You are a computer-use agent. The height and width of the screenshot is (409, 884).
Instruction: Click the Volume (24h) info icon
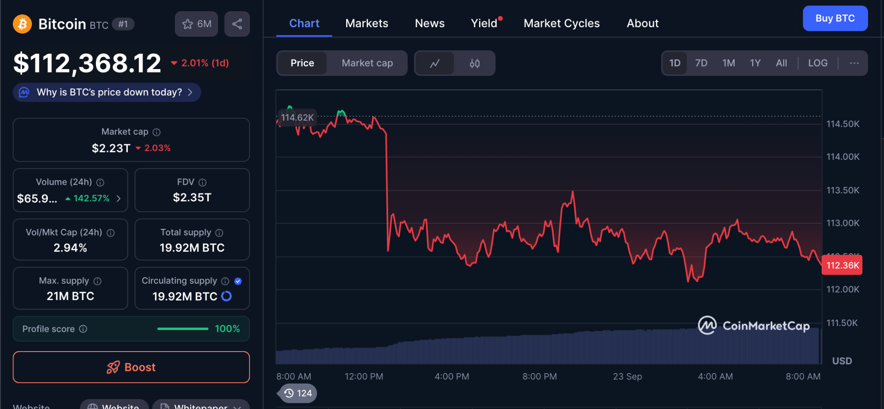point(100,182)
